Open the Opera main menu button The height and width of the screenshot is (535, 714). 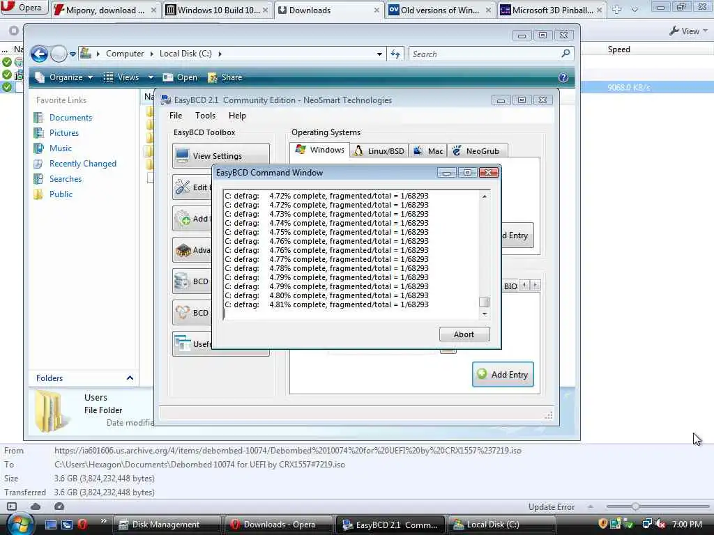click(24, 7)
